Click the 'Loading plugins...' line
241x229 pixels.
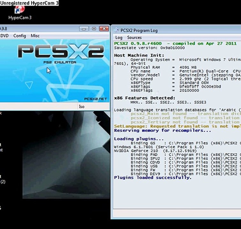139,139
